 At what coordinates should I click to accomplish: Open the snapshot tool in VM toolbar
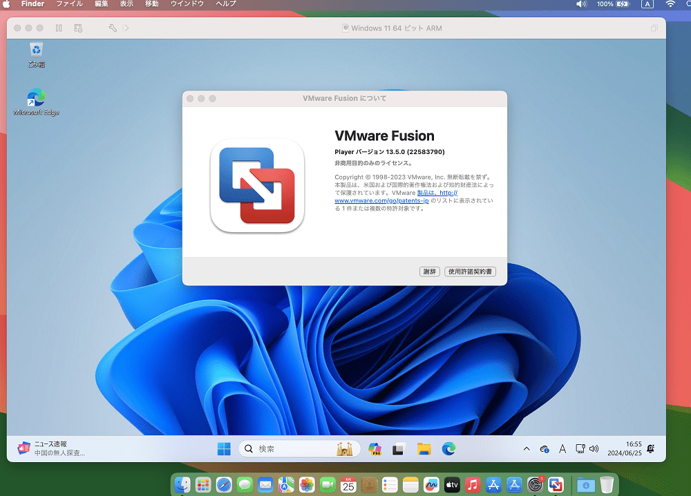pyautogui.click(x=79, y=28)
